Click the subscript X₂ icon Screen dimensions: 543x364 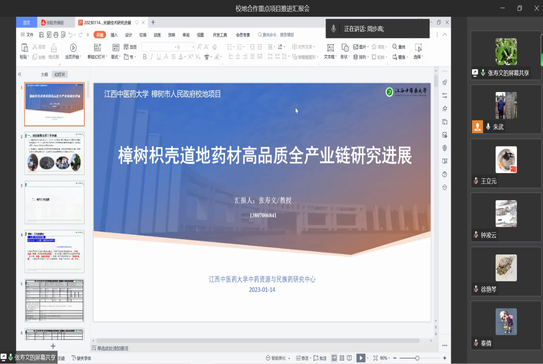point(197,57)
